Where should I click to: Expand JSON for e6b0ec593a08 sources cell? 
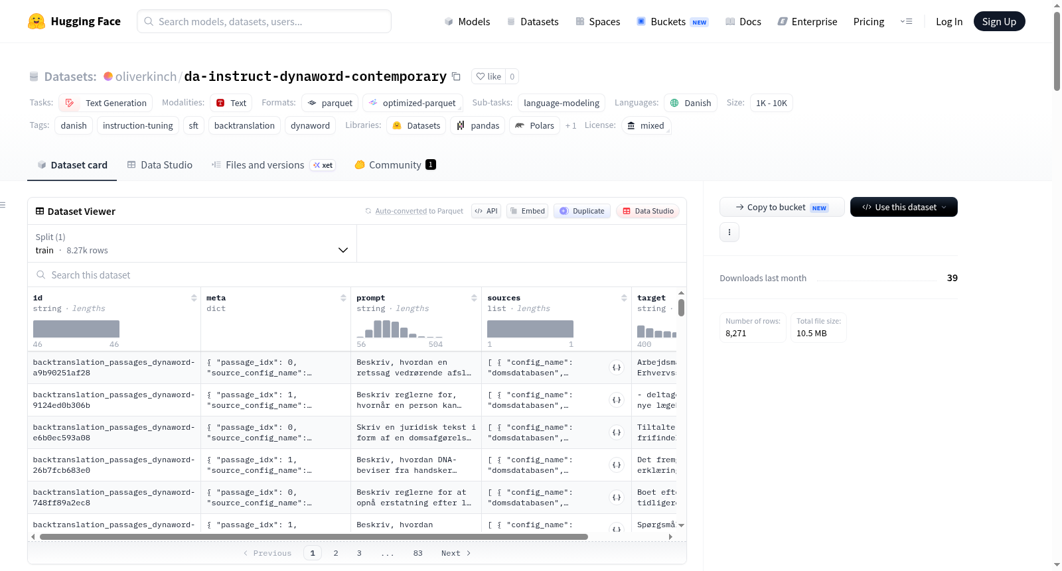click(x=617, y=432)
